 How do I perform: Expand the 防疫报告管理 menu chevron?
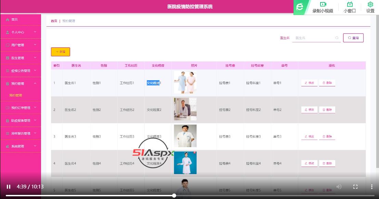(x=35, y=120)
